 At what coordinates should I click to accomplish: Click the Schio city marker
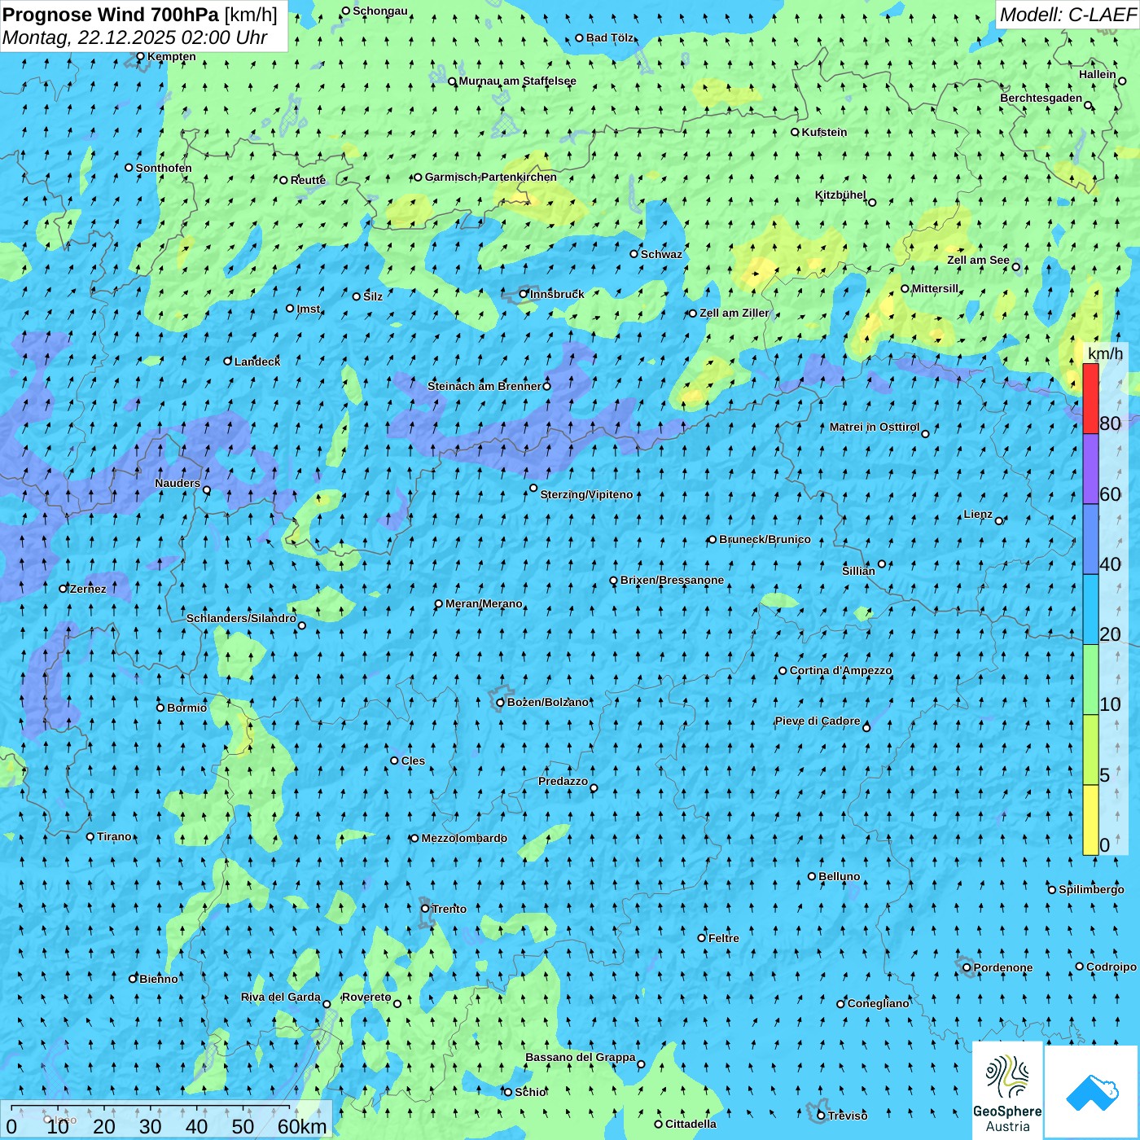508,1092
